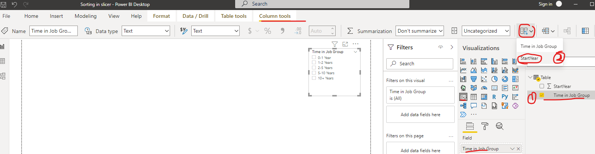Click Sign in link
Image resolution: width=595 pixels, height=154 pixels.
click(545, 4)
